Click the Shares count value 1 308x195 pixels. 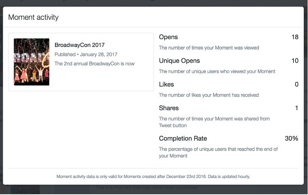(x=297, y=108)
